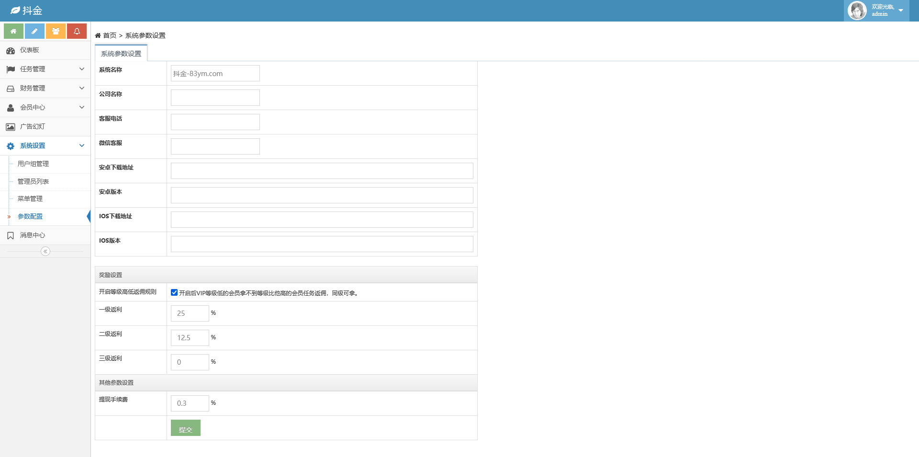This screenshot has height=457, width=919.
Task: Click the 系统名称 input field
Action: point(215,74)
